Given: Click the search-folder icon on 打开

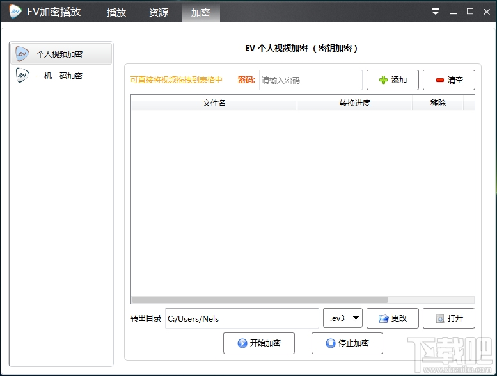Looking at the screenshot, I should (x=440, y=318).
